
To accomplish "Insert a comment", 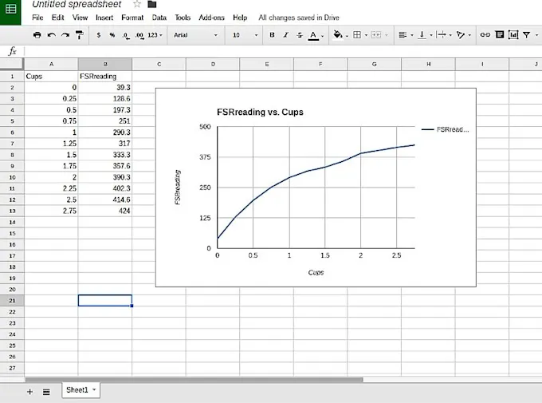I will (500, 34).
